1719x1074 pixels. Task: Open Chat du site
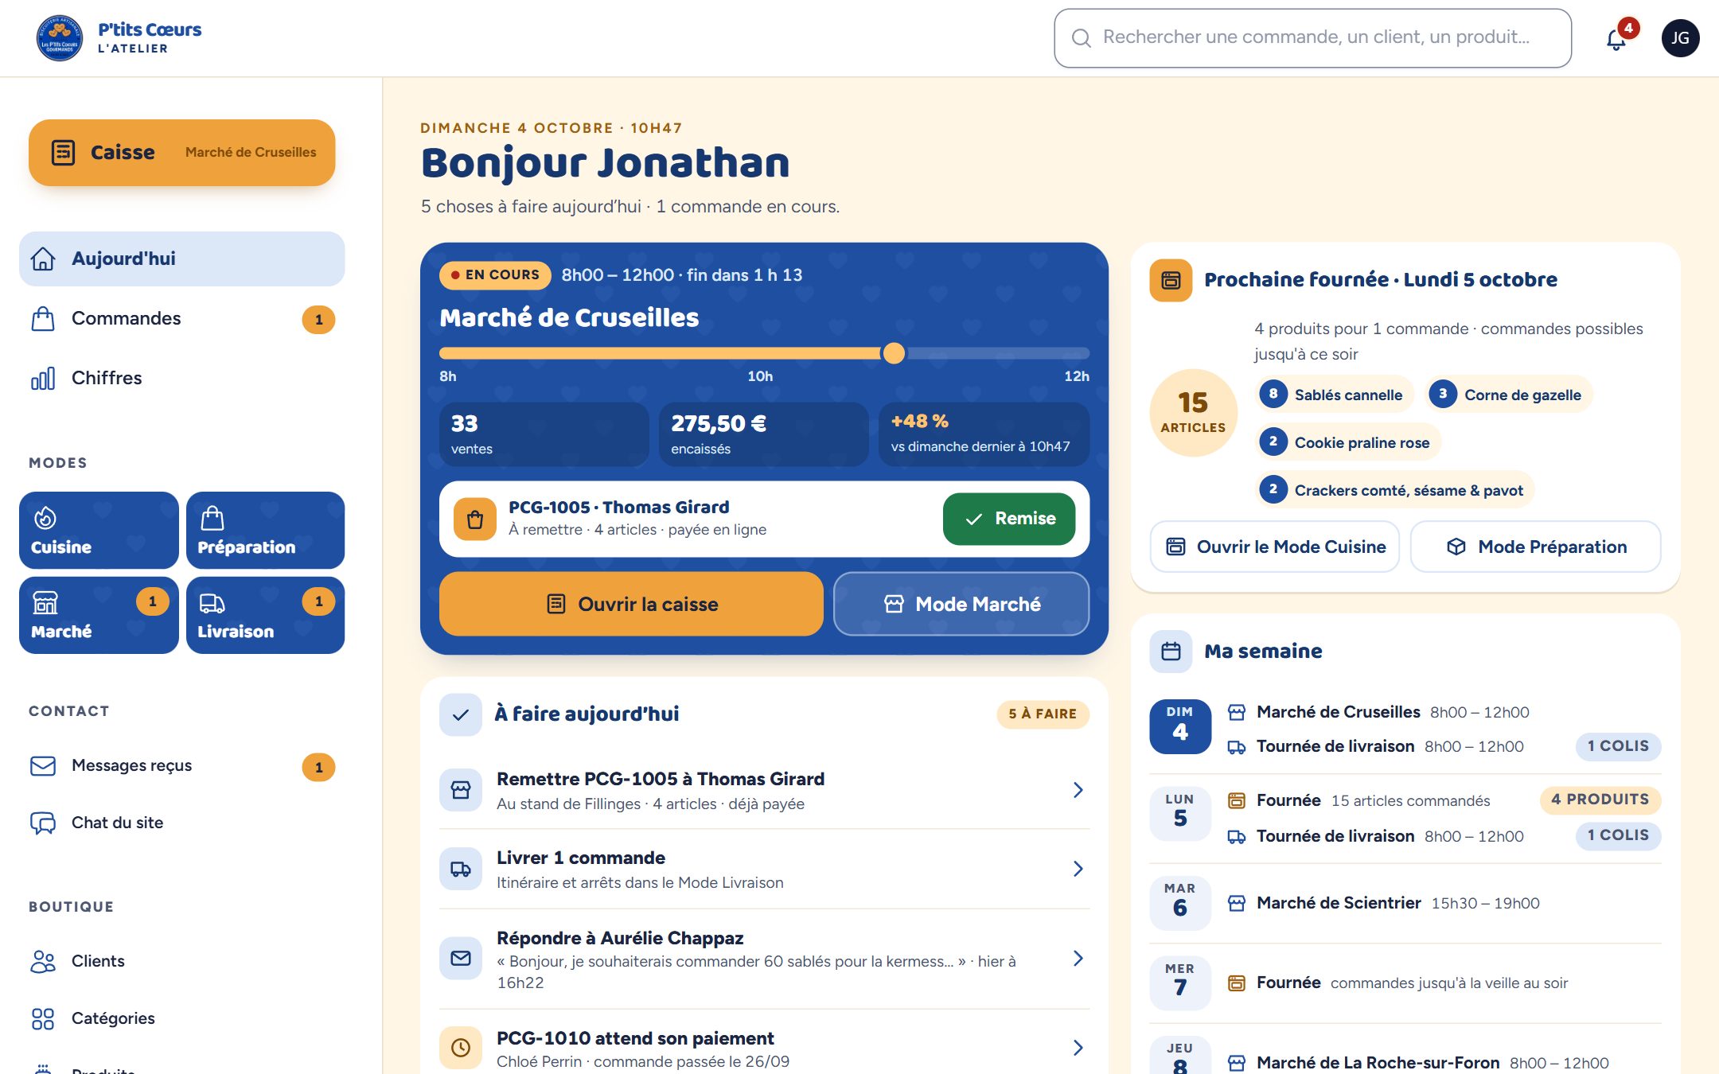tap(181, 823)
